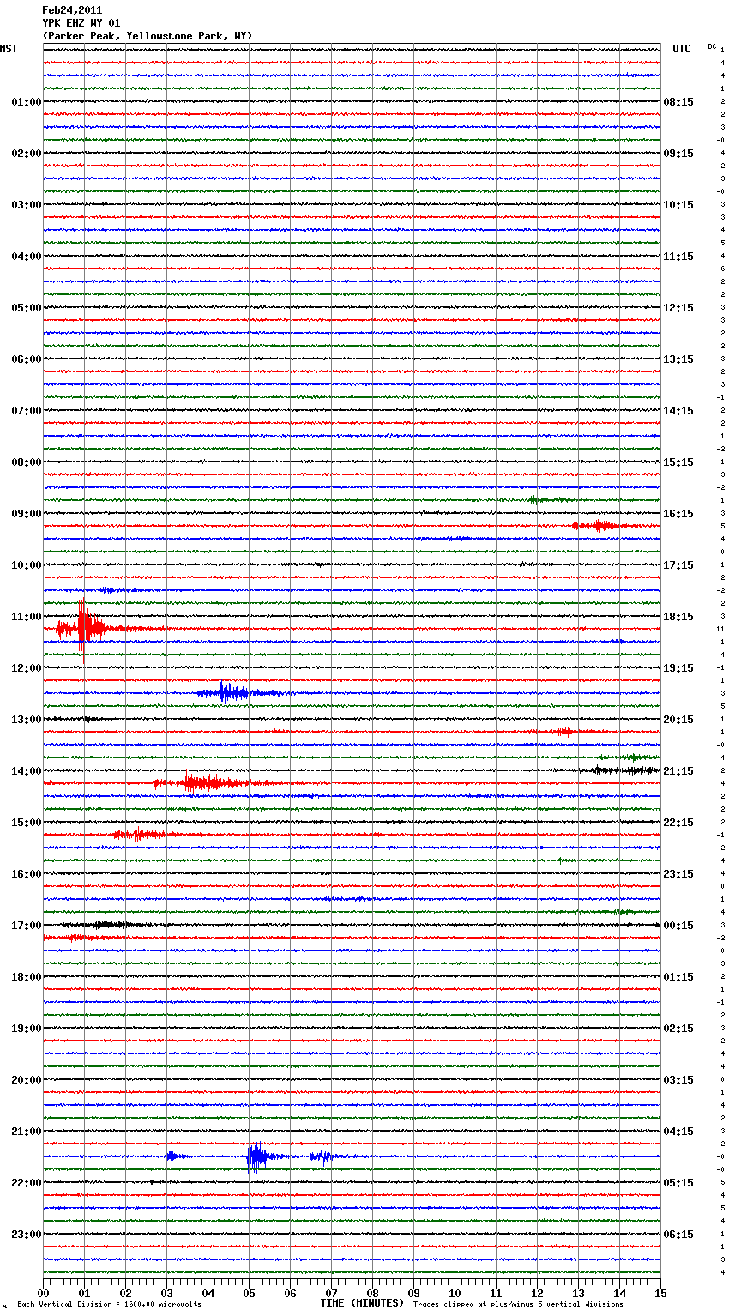Click the UTC time zone label
729x1316 pixels.
[681, 49]
